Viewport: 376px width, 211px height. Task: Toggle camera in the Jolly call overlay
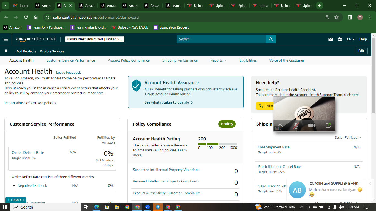(x=312, y=126)
